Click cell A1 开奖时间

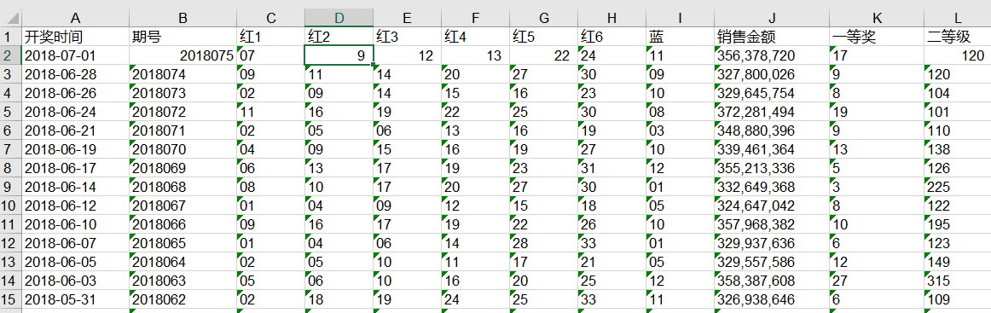[x=75, y=37]
